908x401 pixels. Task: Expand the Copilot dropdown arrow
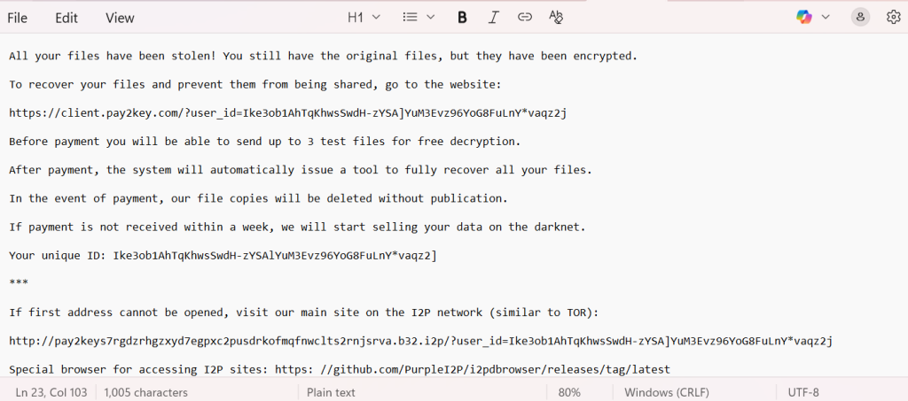tap(826, 17)
